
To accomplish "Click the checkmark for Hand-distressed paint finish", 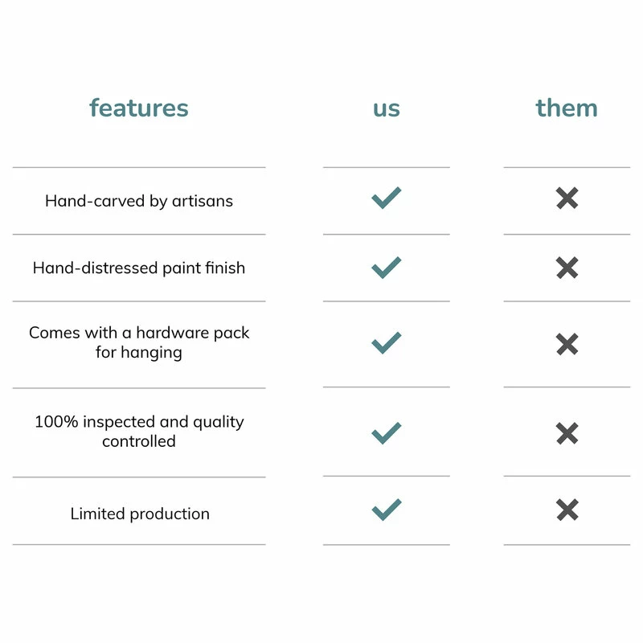I will pos(386,268).
